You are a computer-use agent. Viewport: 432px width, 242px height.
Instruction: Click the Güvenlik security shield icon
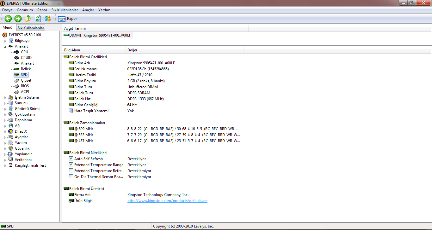click(x=11, y=148)
